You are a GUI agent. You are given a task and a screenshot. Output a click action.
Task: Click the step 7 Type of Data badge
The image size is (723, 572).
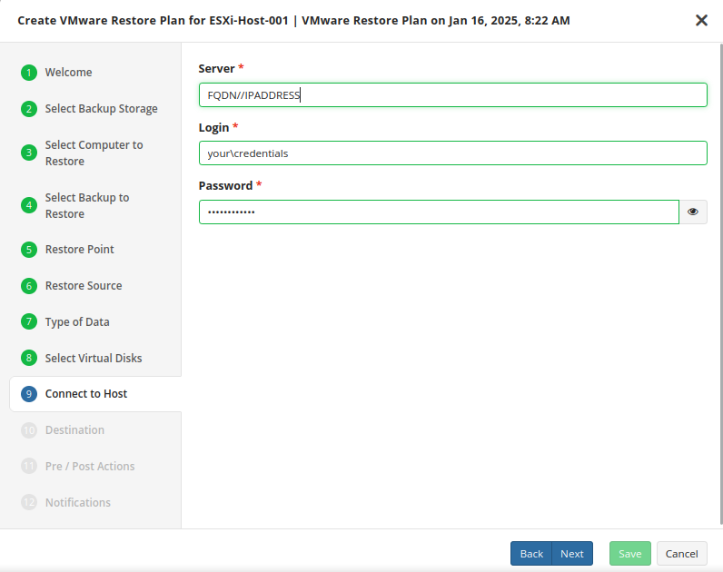(x=29, y=322)
